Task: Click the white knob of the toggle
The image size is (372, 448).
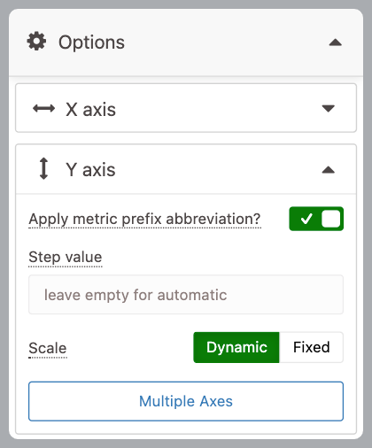Action: click(x=331, y=219)
